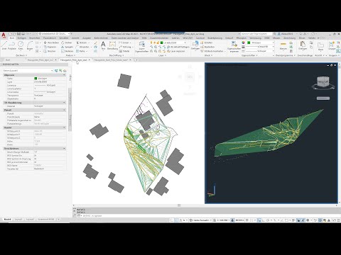
Task: Collapse the 3D-Visualisierung properties section
Action: point(64,103)
